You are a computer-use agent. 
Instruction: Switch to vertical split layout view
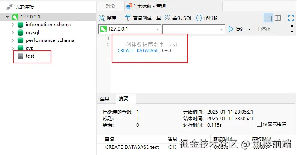click(x=278, y=18)
